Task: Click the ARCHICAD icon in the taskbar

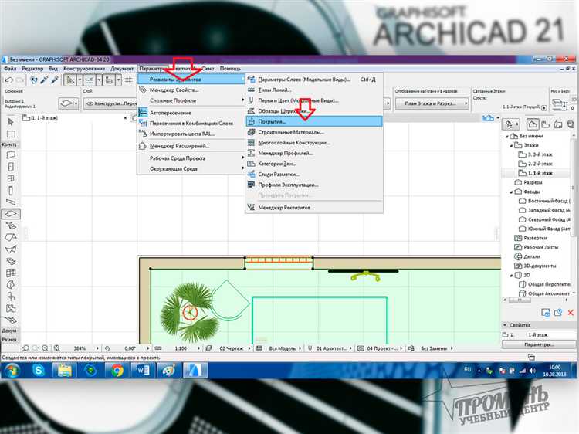Action: (195, 370)
